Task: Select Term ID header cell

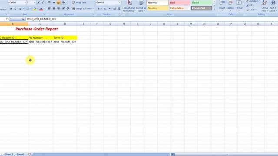Action: [x=65, y=38]
